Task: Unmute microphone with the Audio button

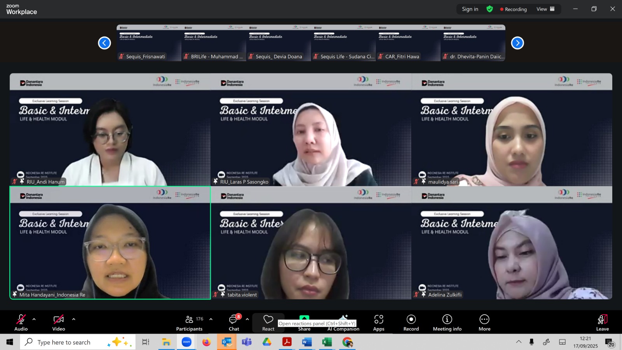Action: pos(21,322)
